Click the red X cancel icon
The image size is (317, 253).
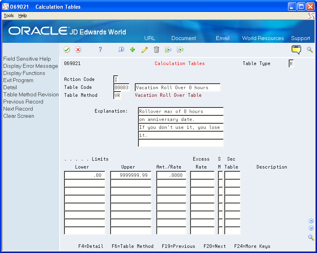(x=78, y=50)
